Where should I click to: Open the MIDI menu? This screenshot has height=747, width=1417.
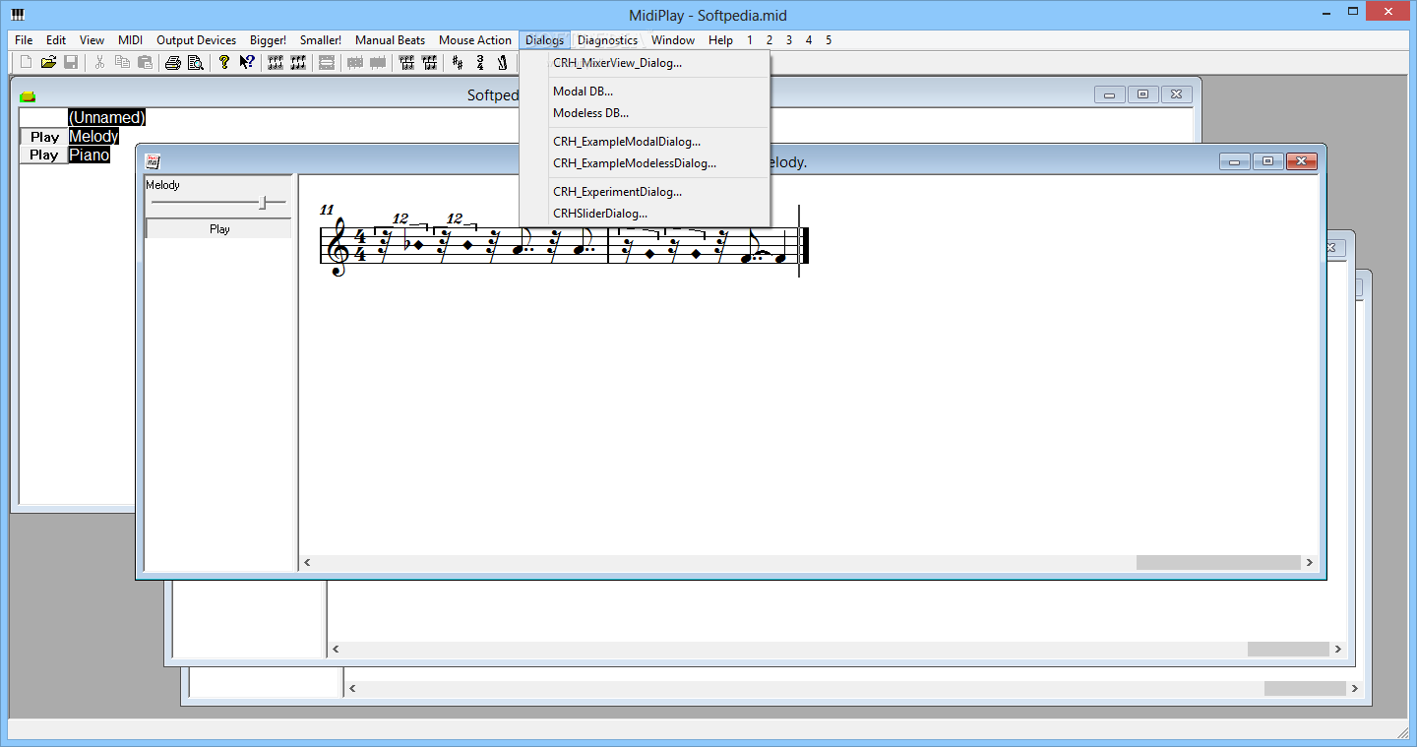pyautogui.click(x=131, y=40)
